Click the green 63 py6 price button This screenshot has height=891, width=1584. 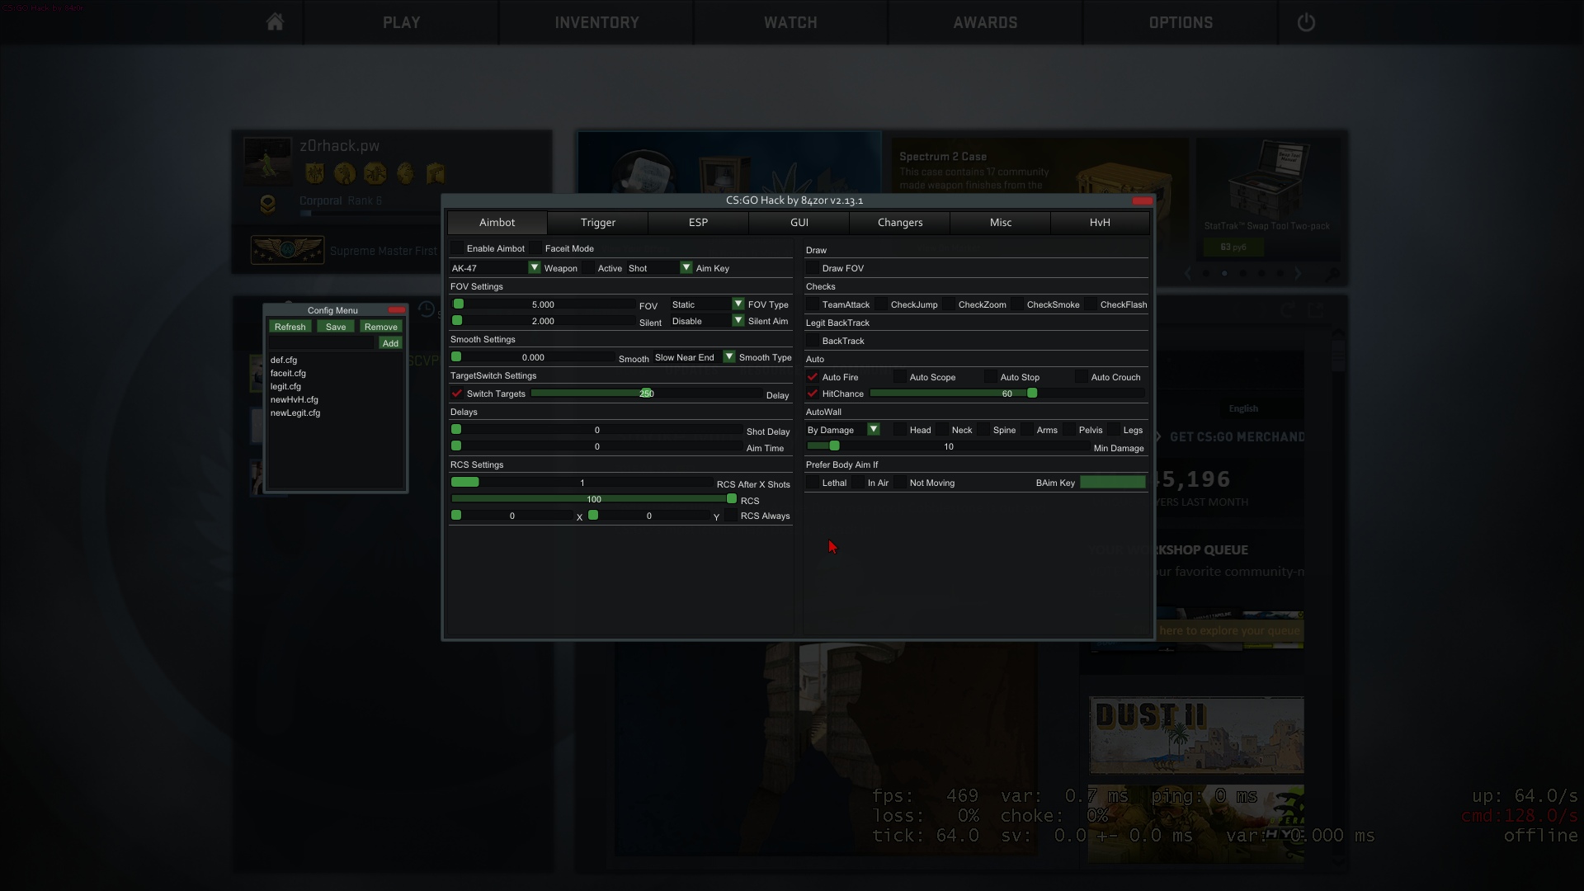pyautogui.click(x=1233, y=247)
